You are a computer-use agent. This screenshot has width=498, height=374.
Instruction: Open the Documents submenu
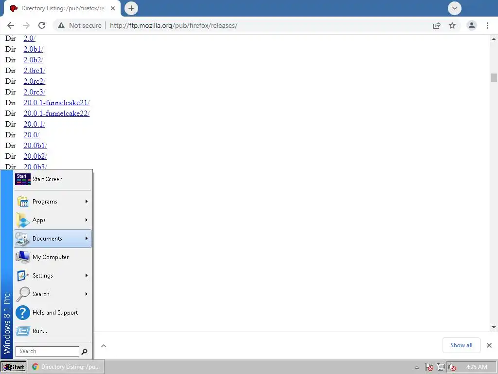(53, 239)
